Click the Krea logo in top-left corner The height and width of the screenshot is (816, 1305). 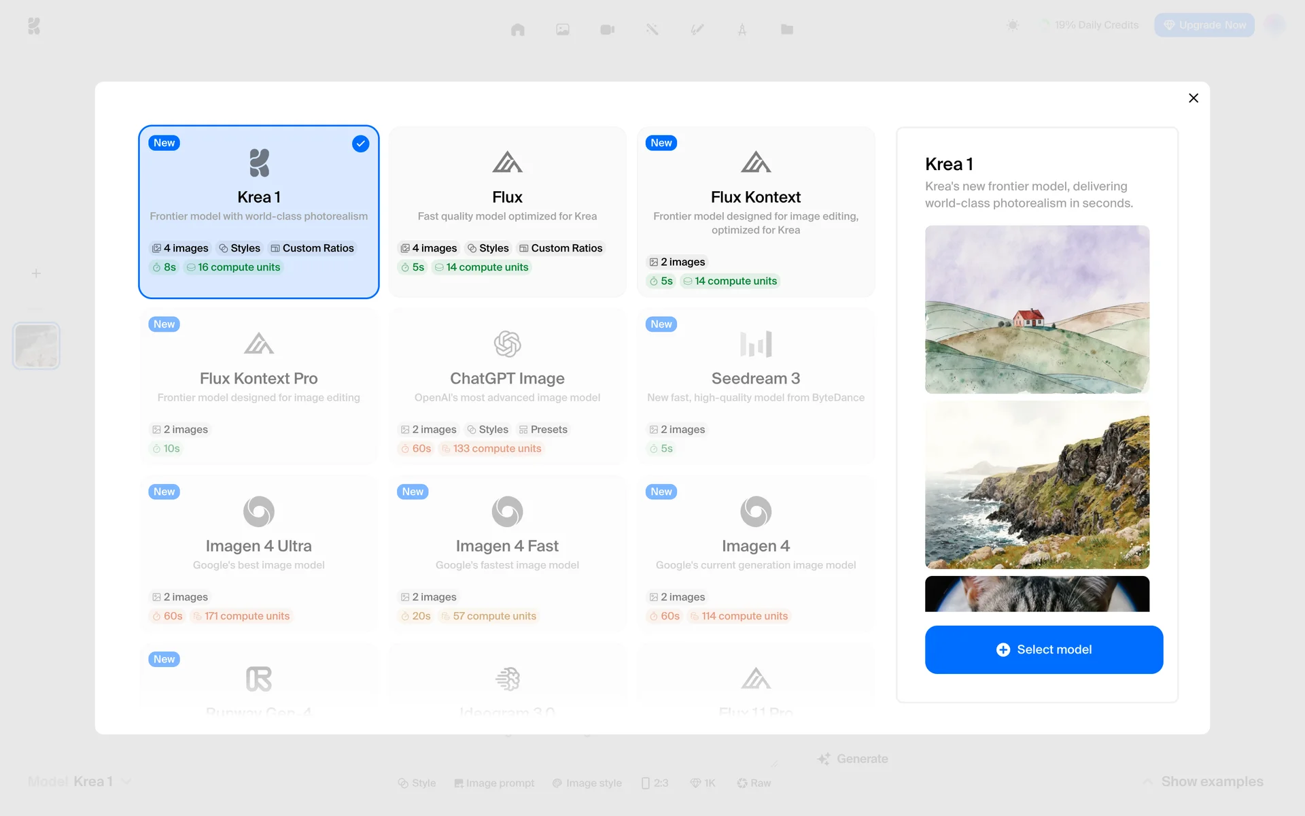click(x=34, y=27)
